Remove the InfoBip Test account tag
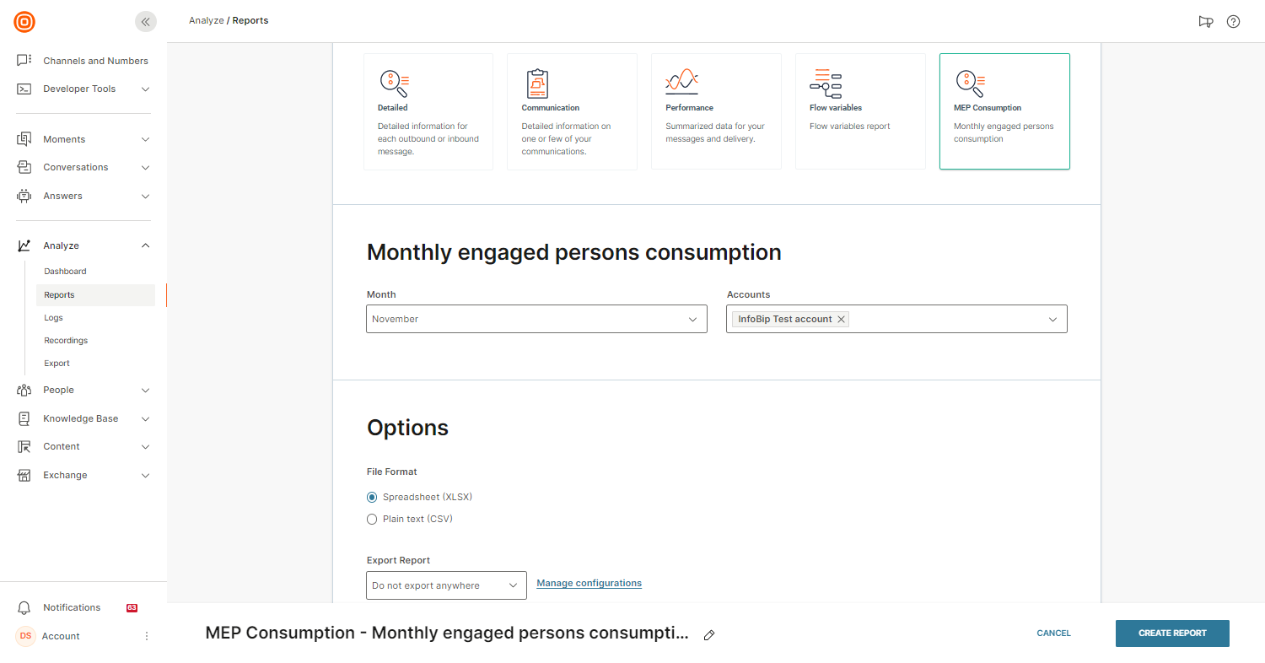 point(842,319)
